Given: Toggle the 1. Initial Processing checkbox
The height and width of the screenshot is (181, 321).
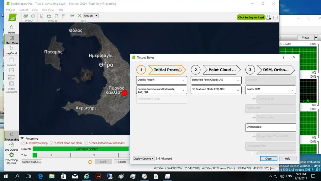Looking at the screenshot, I should 23,143.
